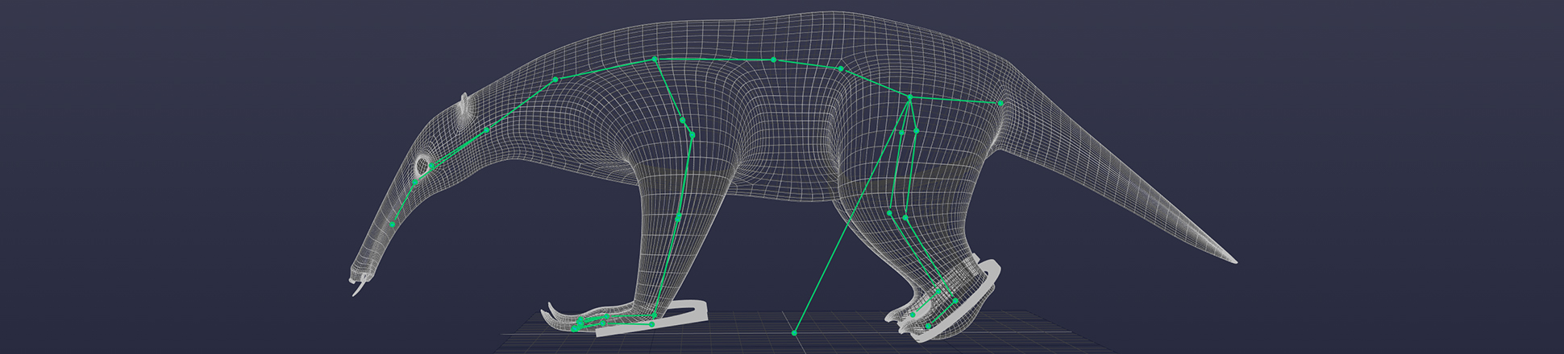
Task: Click the tail base joint
Action: [x=1000, y=103]
